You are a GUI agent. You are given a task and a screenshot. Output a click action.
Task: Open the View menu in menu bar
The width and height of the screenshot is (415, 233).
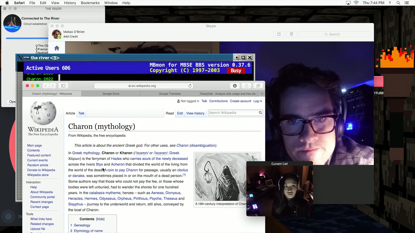(x=55, y=3)
